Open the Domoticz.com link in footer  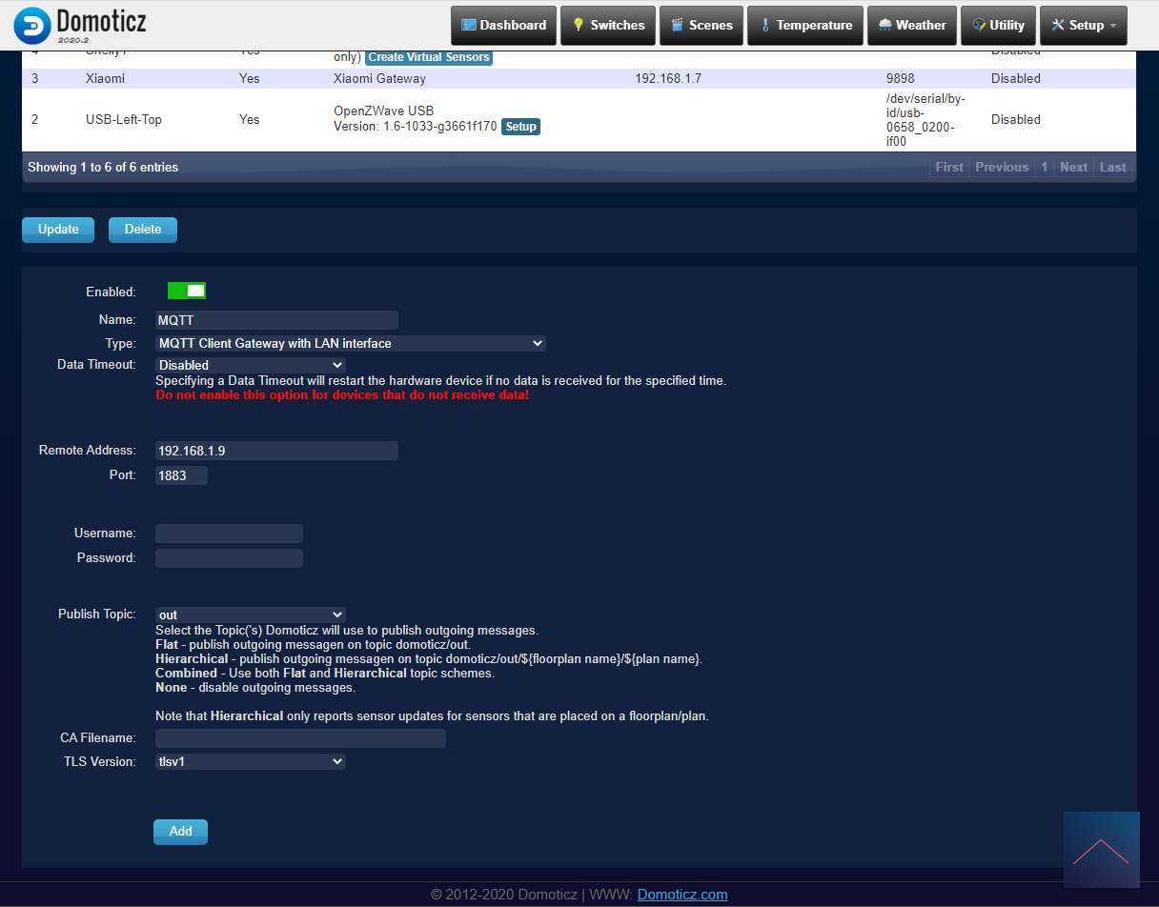coord(682,895)
